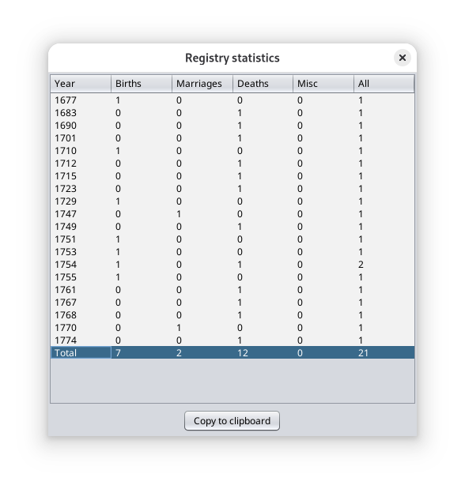
Task: Select the row for year 1677
Action: point(232,100)
